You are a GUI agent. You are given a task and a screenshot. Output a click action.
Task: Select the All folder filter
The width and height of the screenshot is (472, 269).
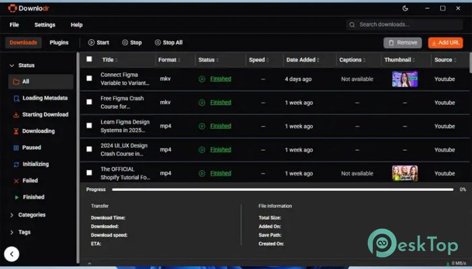[x=40, y=81]
